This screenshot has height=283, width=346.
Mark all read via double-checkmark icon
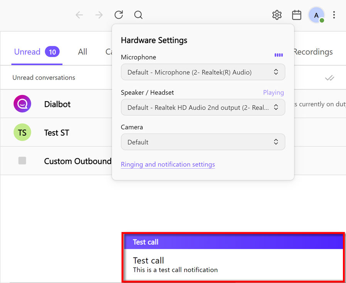point(329,78)
